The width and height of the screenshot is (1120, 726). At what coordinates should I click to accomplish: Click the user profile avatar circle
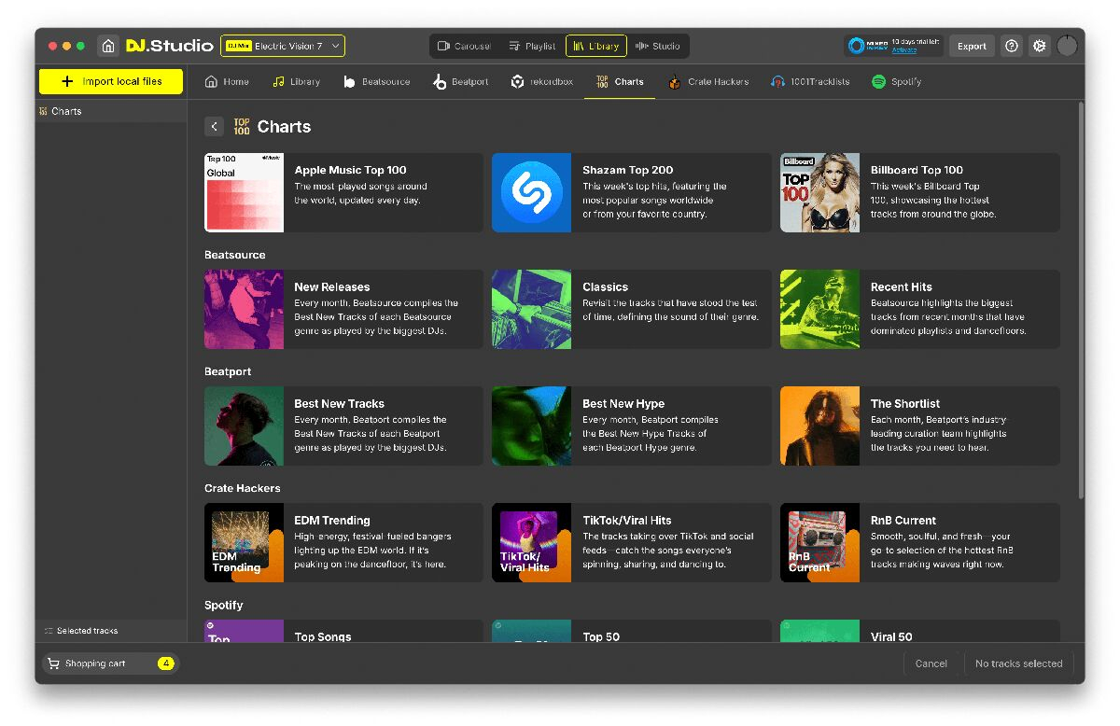click(x=1068, y=46)
